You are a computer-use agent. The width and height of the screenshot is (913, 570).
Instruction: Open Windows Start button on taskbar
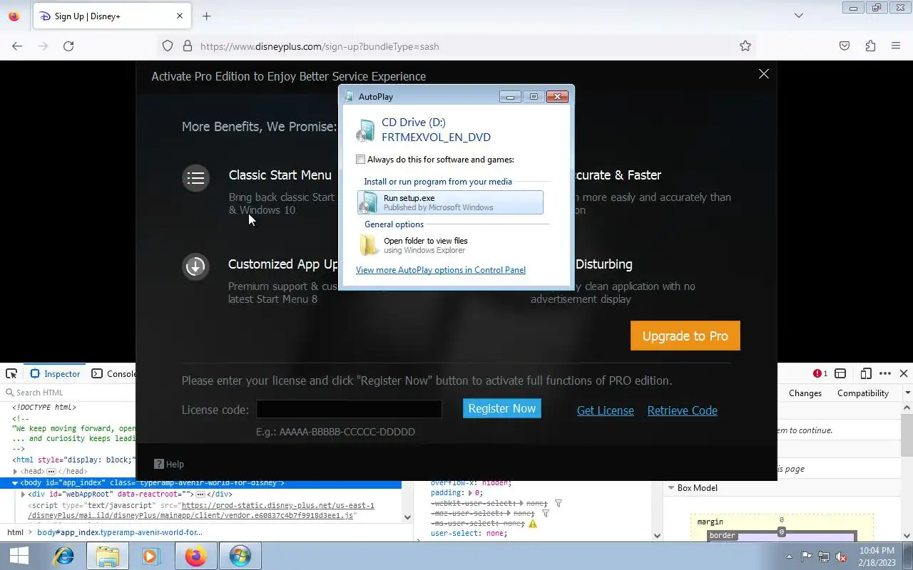point(19,556)
